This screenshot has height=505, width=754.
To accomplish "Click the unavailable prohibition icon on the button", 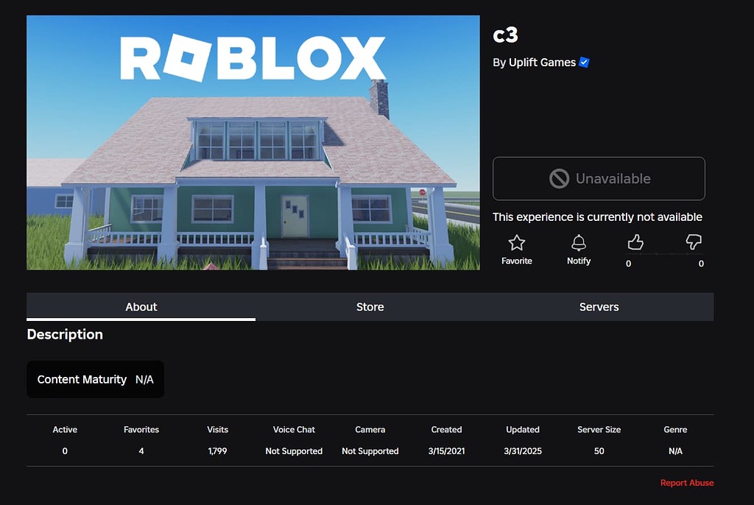I will coord(560,178).
